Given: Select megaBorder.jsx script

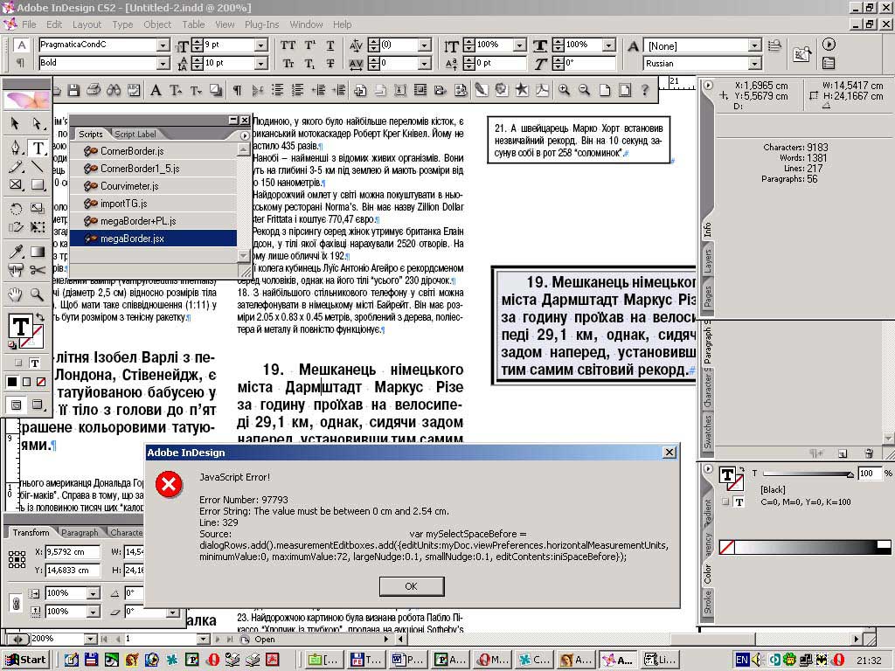Looking at the screenshot, I should (x=153, y=239).
